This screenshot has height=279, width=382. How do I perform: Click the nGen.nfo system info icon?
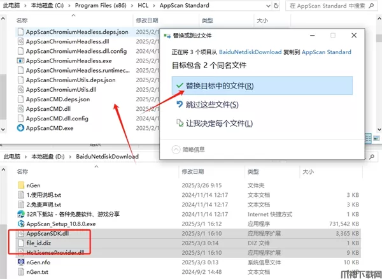21,262
